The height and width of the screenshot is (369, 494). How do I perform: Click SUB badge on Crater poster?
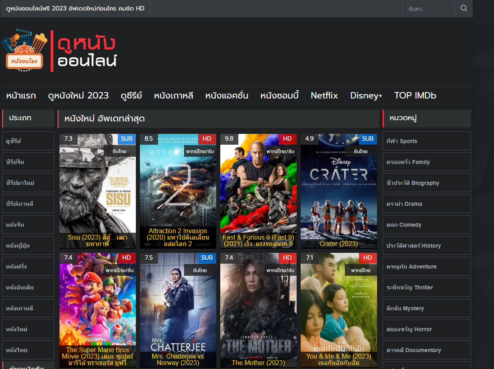point(368,139)
